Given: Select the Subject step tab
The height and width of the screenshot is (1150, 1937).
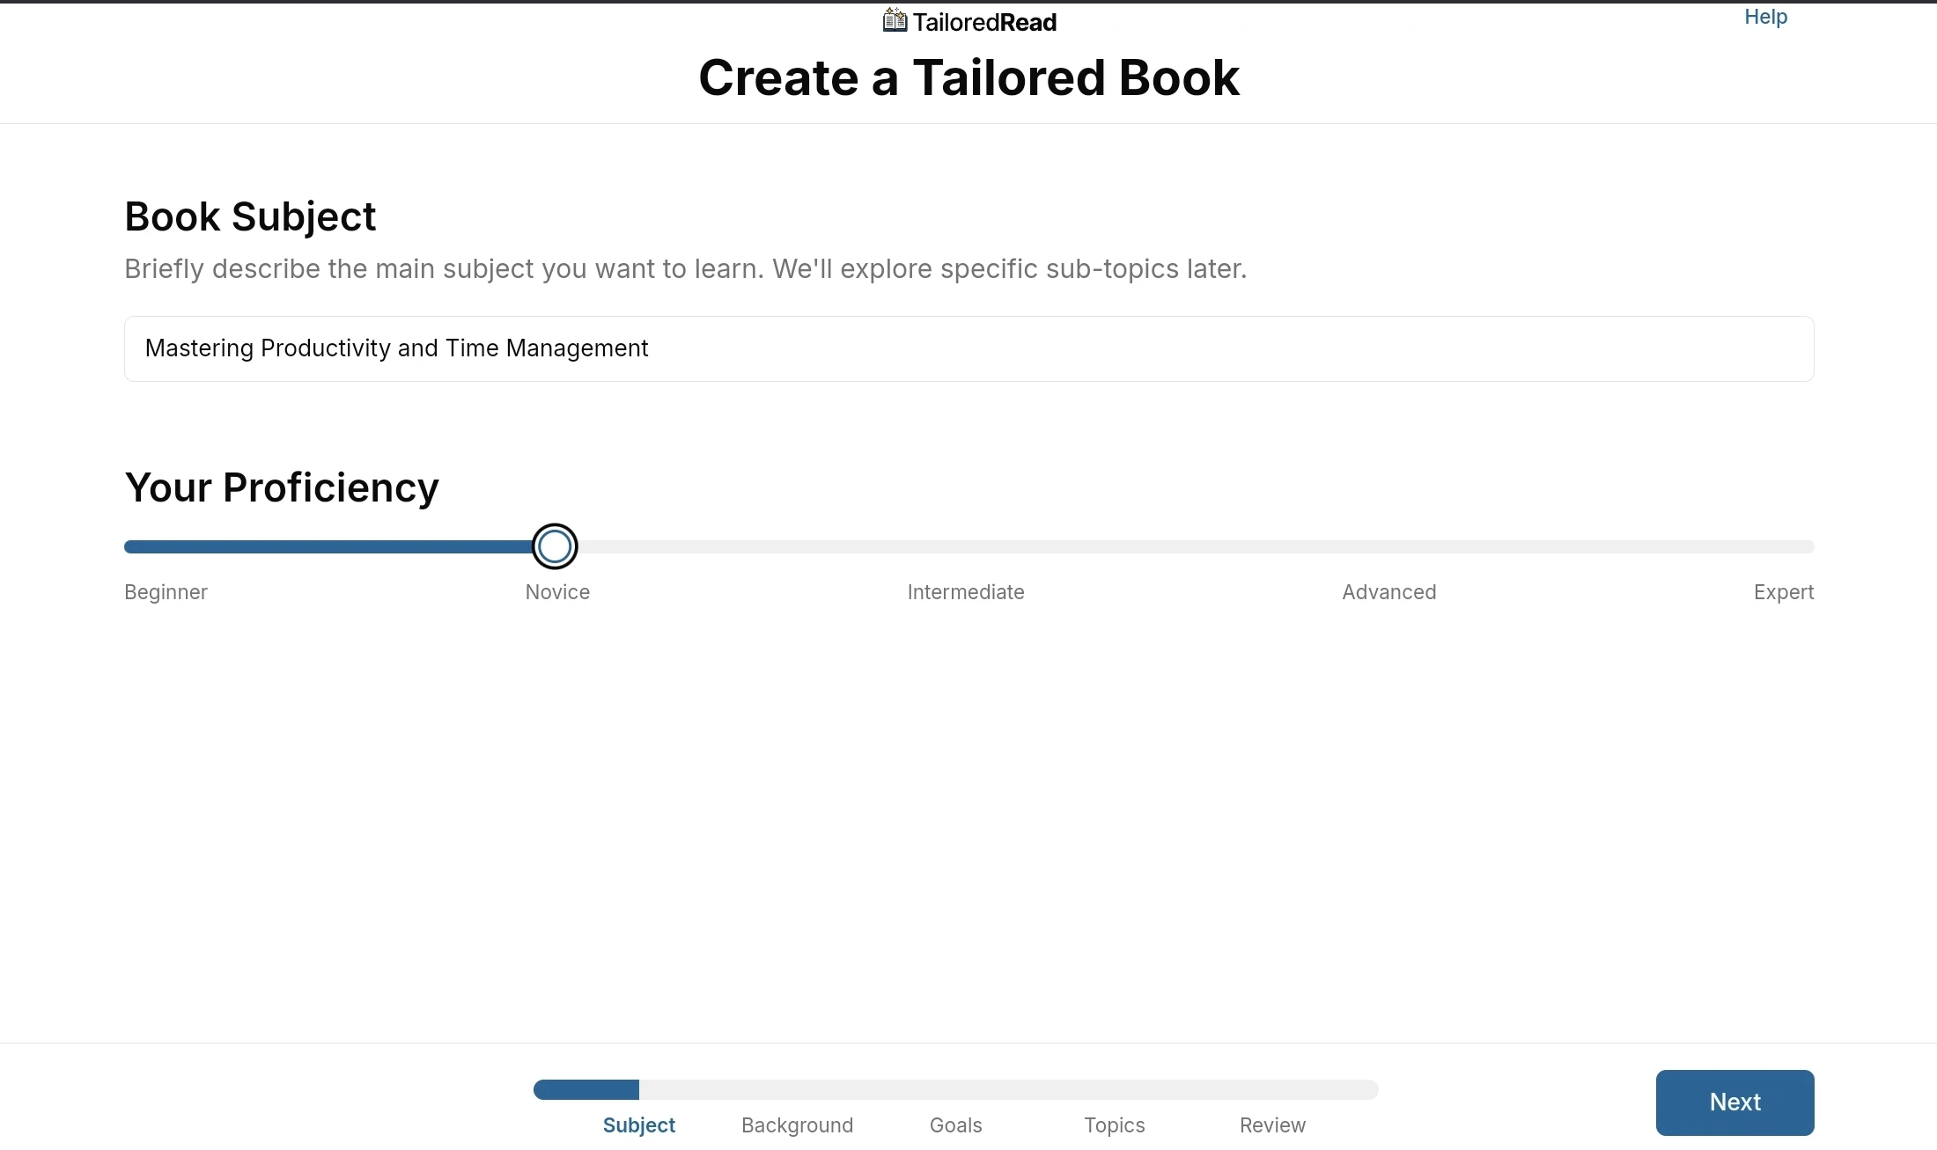Looking at the screenshot, I should click(638, 1125).
